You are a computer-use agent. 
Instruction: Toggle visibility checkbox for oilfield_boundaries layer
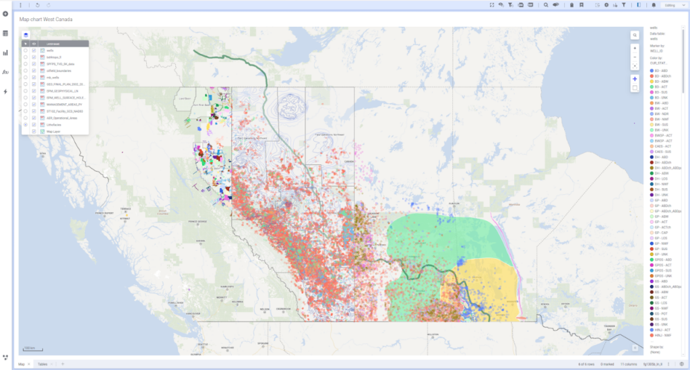coord(34,71)
